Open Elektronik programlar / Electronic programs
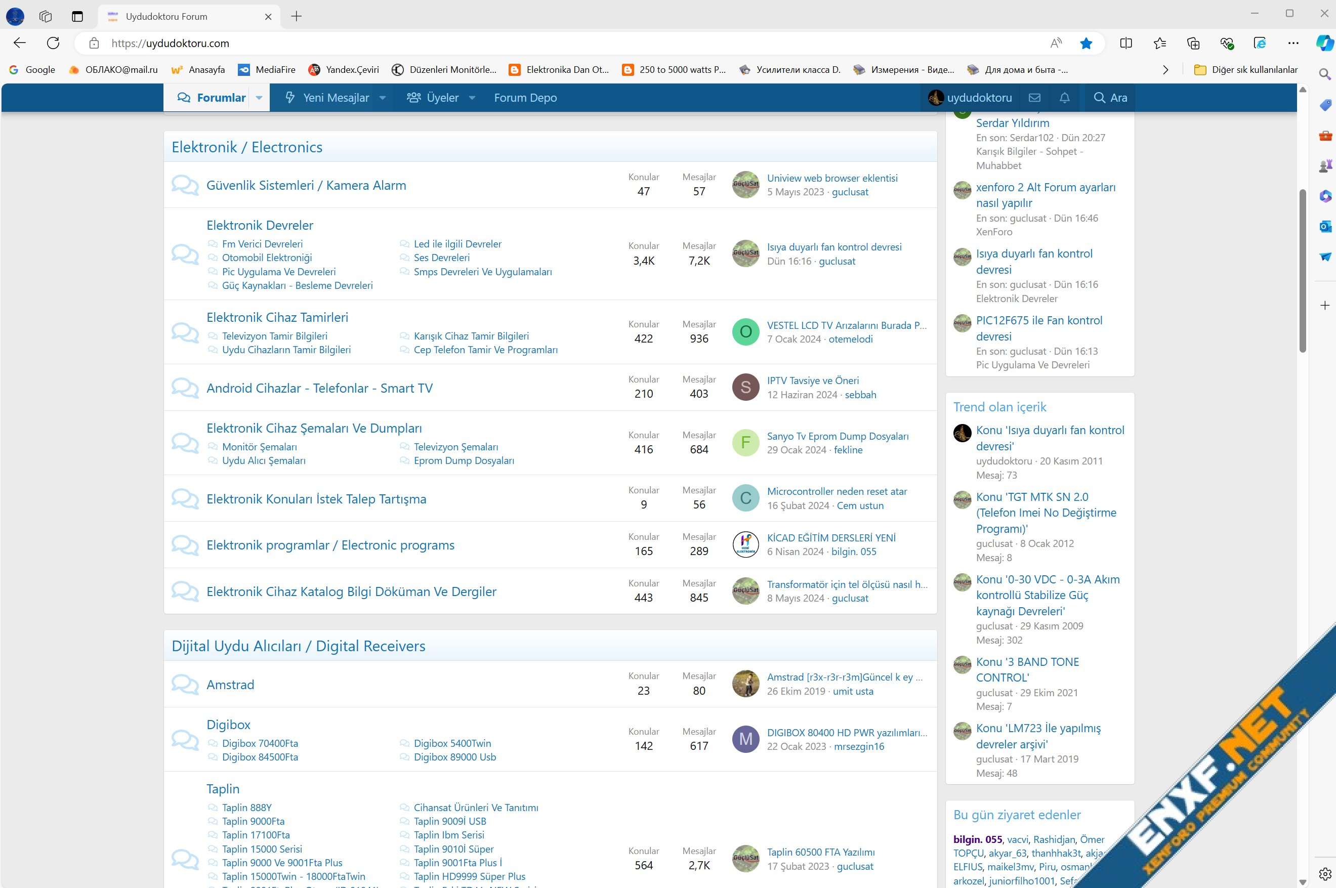The width and height of the screenshot is (1336, 888). point(330,545)
